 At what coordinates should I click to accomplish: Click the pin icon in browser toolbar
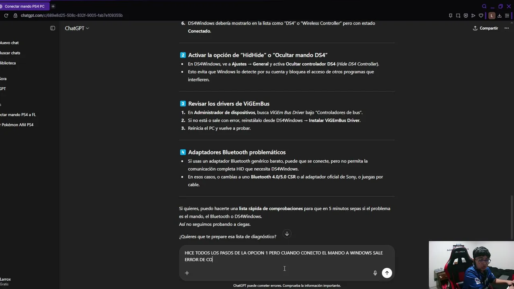451,16
